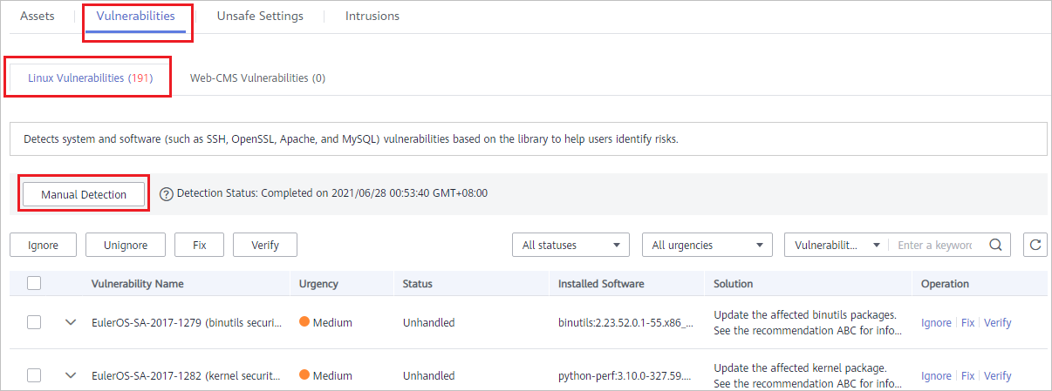The image size is (1052, 391).
Task: Click the Detection Status help icon
Action: tap(167, 194)
